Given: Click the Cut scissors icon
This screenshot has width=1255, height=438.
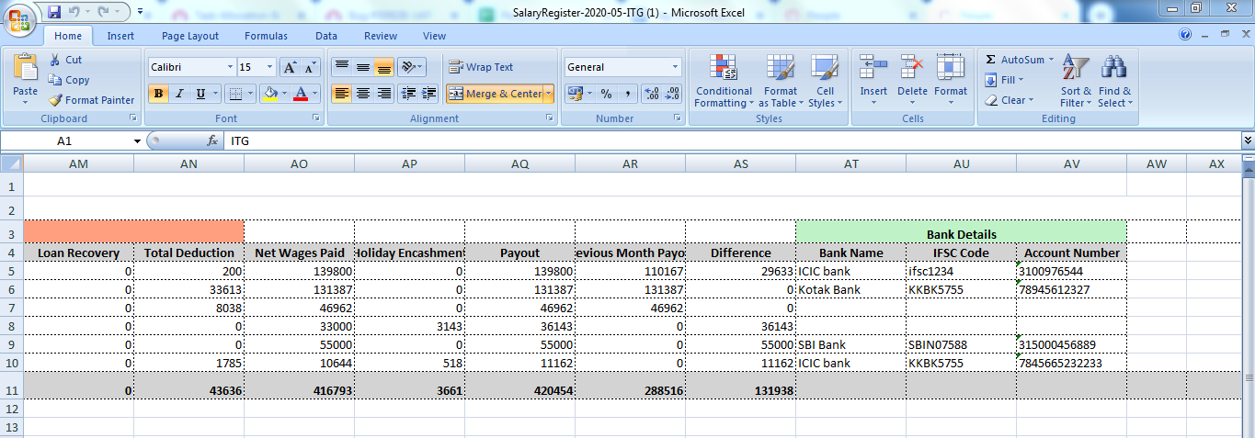Looking at the screenshot, I should pyautogui.click(x=55, y=60).
